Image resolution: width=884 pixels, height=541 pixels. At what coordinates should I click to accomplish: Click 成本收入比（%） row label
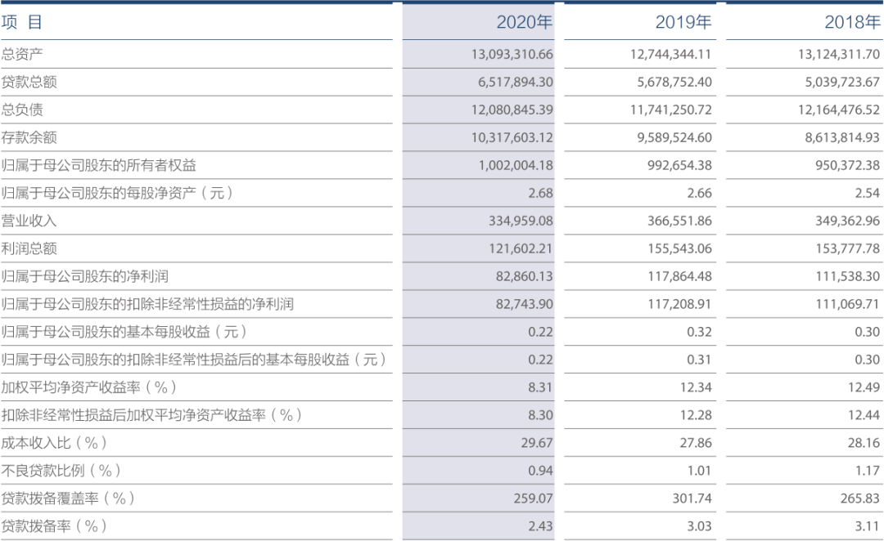54,442
